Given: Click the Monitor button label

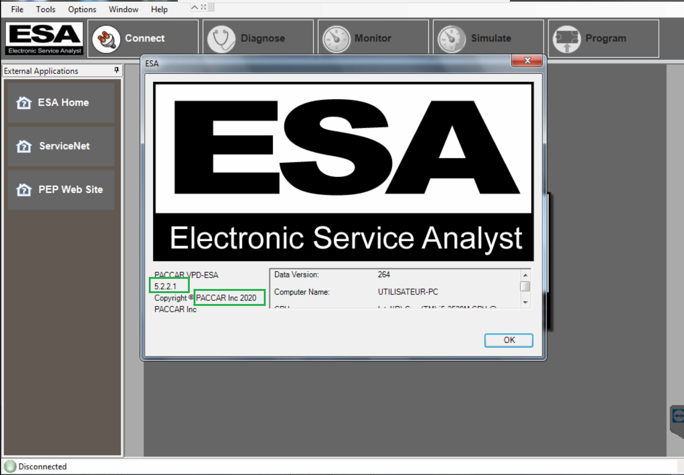Looking at the screenshot, I should click(x=373, y=38).
